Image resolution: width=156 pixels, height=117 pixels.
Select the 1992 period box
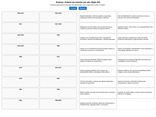21,104
